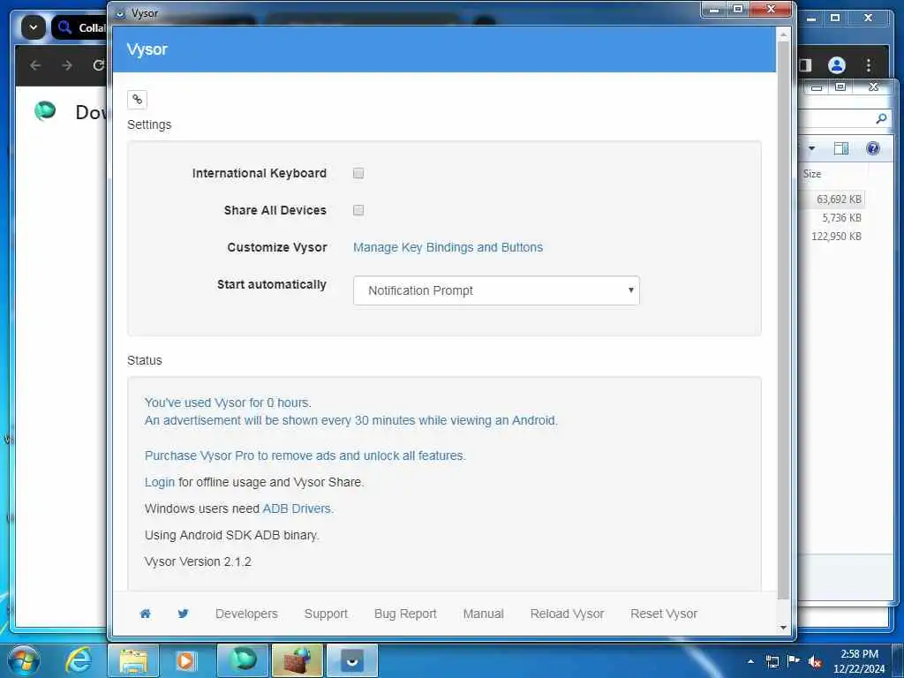904x678 pixels.
Task: Click the Action Center flag tray icon
Action: 794,660
